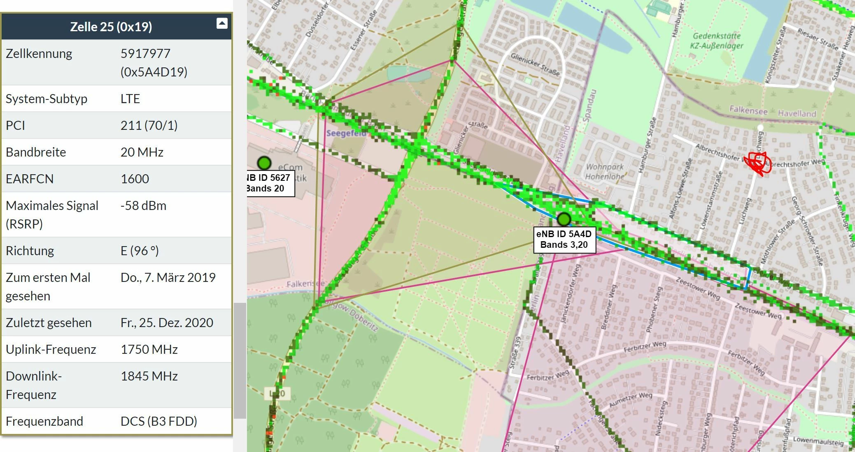The width and height of the screenshot is (855, 452).
Task: Click the red scribble annotation on map
Action: pos(757,163)
